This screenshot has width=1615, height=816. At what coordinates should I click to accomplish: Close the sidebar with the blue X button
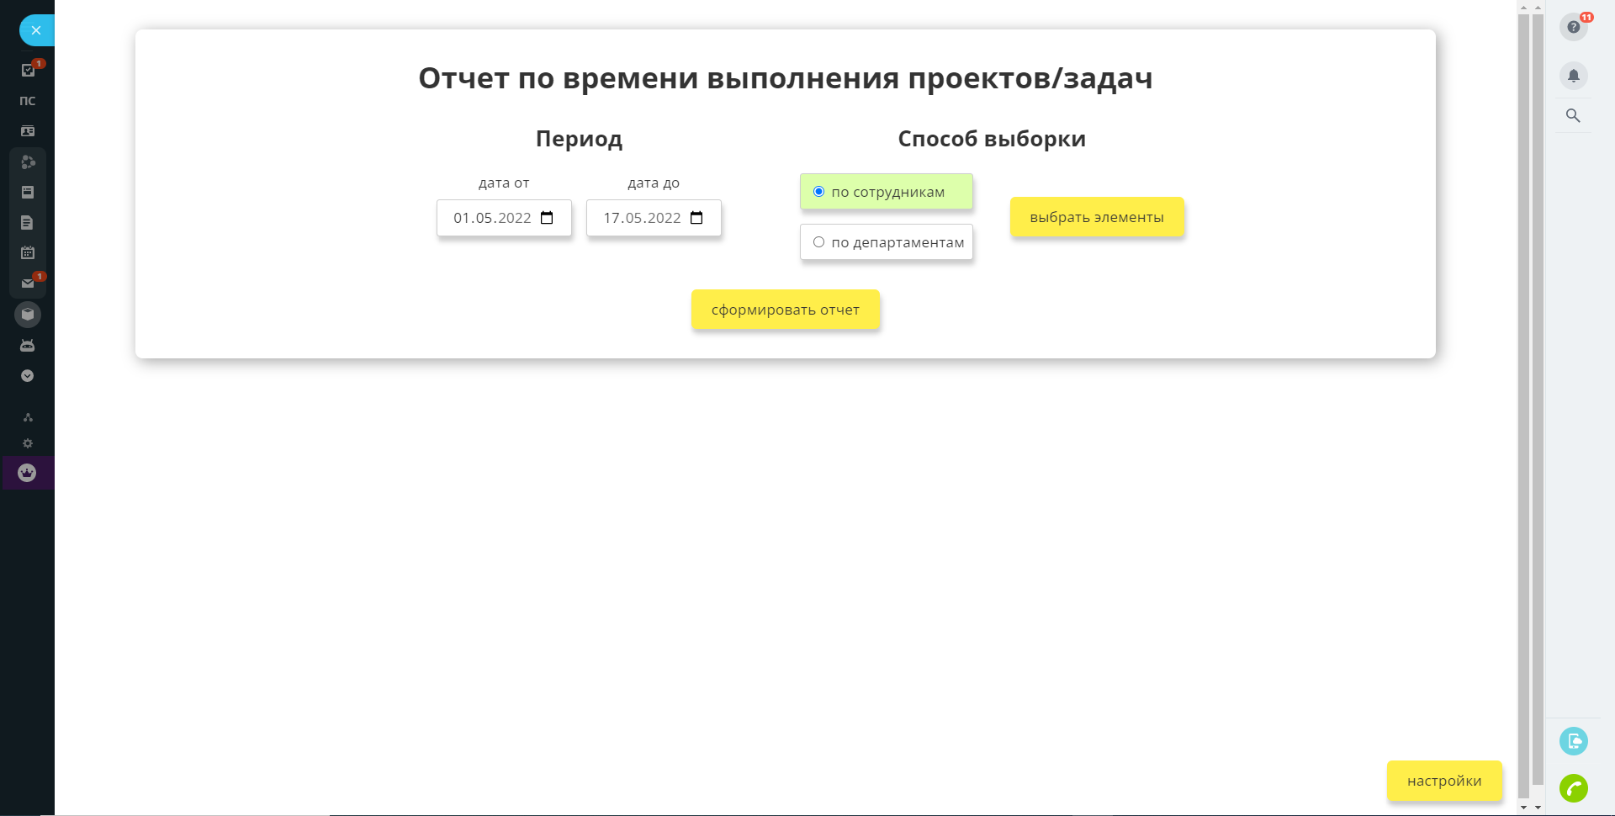coord(35,30)
